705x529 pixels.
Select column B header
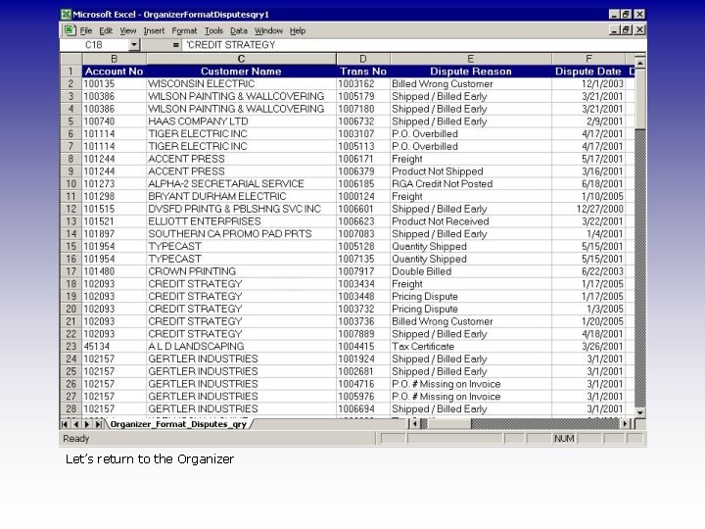tap(115, 59)
